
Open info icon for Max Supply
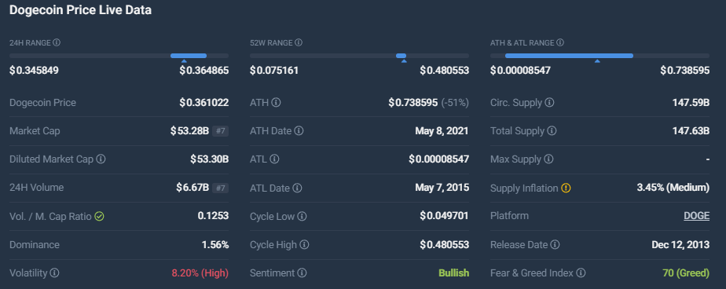[x=548, y=159]
